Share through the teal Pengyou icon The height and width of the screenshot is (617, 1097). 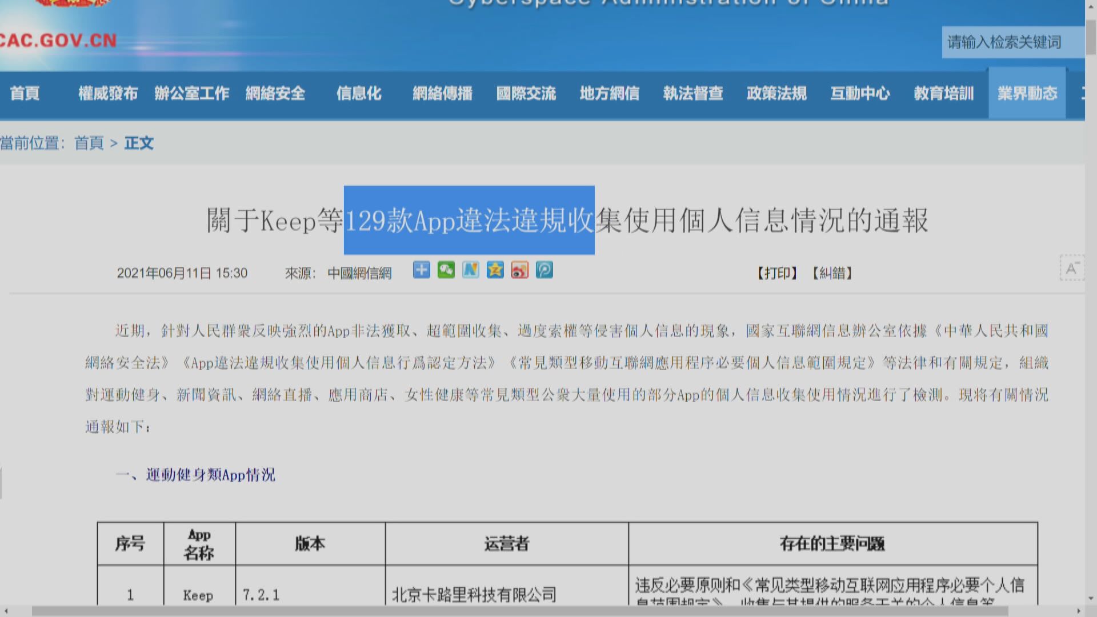[x=544, y=270]
